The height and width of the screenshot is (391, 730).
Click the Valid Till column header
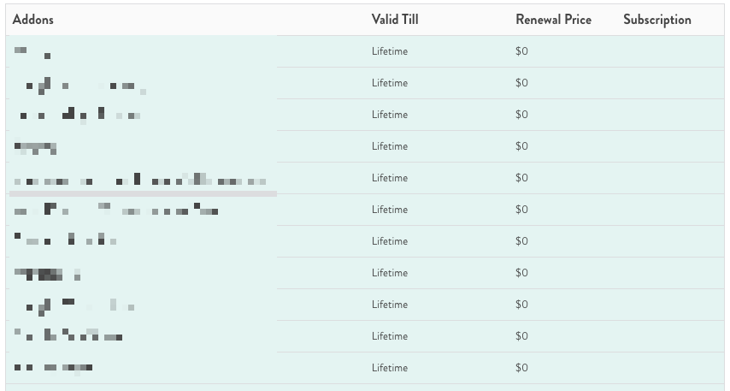point(395,20)
